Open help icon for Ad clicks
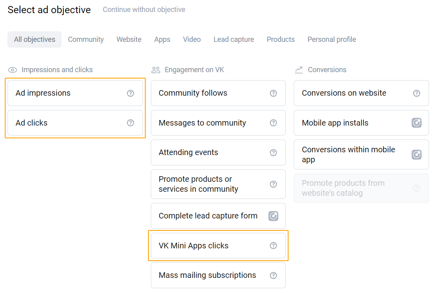This screenshot has width=439, height=293. (x=131, y=123)
